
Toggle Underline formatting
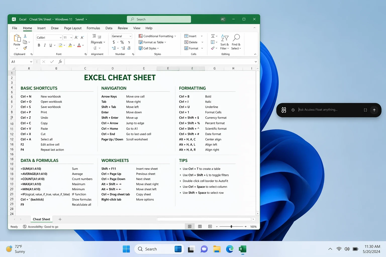[51, 45]
